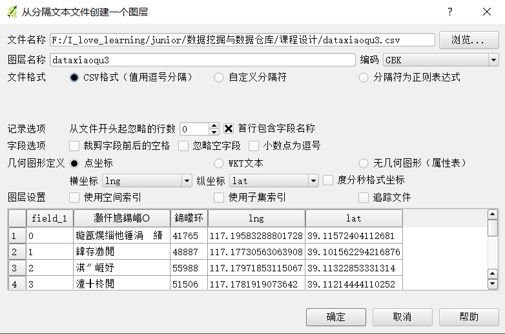Click the 浏览... browse button
Viewport: 505px width, 334px height.
(x=469, y=40)
